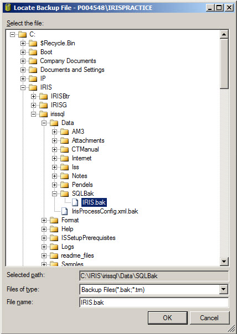
Task: Expand the Attachments folder node
Action: (x=54, y=140)
